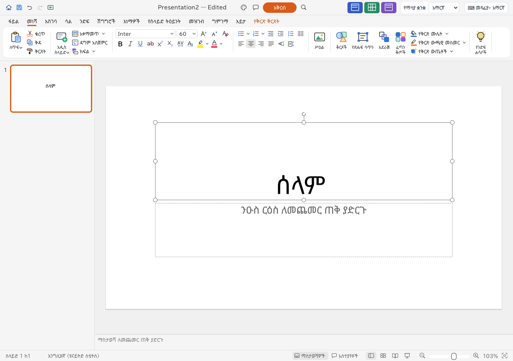Switch to the የስላይድ ትዕይንት slide show tab
Image resolution: width=513 pixels, height=361 pixels.
point(164,21)
